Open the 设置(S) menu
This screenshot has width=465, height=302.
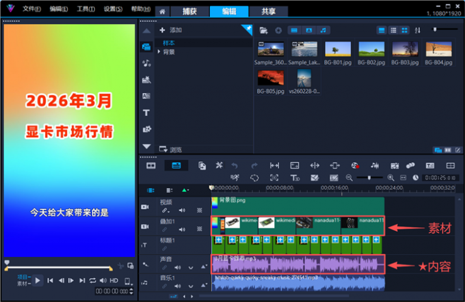113,9
